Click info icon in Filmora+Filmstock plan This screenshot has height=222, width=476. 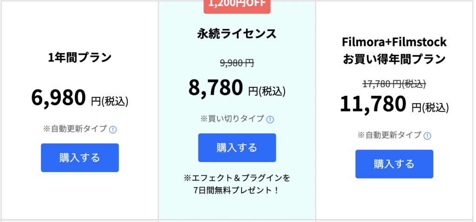(x=427, y=135)
